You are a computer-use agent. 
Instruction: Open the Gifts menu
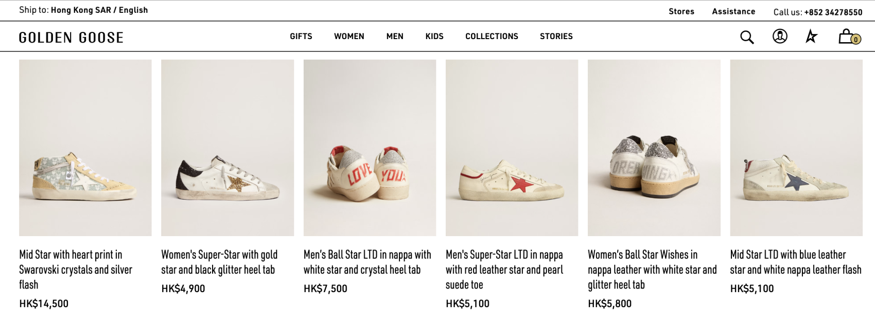click(301, 37)
